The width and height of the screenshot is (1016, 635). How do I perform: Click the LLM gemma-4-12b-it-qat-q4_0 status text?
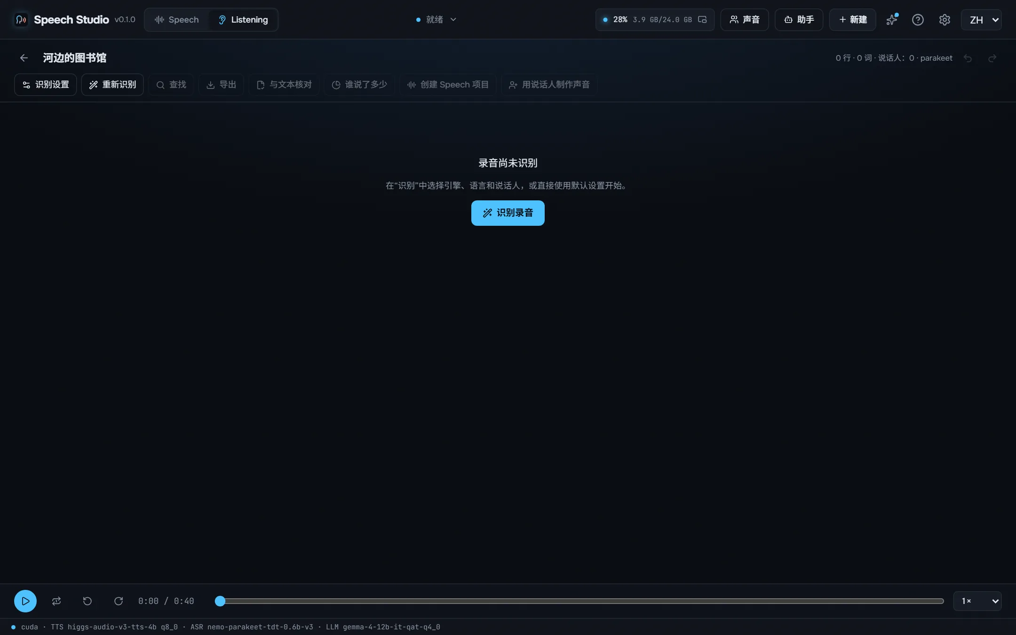(x=383, y=627)
